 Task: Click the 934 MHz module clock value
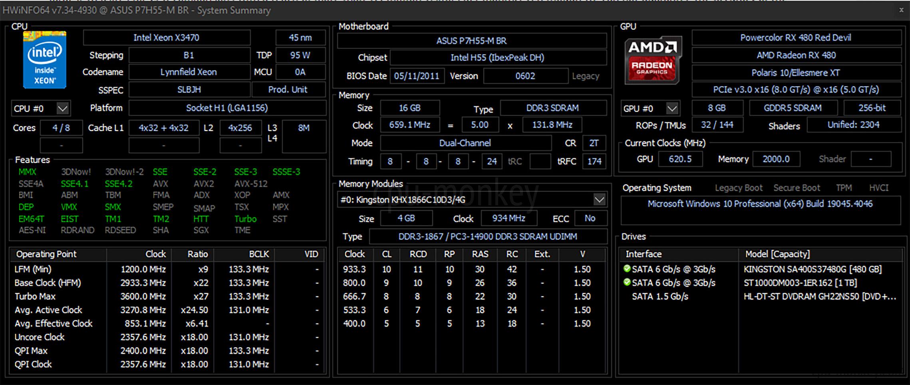(509, 218)
